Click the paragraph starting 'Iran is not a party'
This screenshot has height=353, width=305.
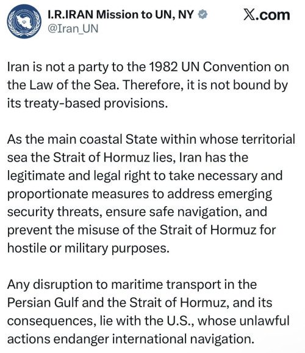click(148, 85)
